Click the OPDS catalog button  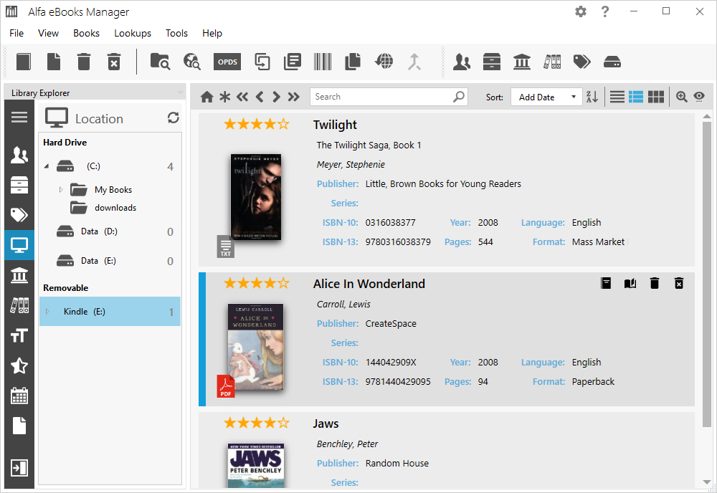click(x=227, y=62)
